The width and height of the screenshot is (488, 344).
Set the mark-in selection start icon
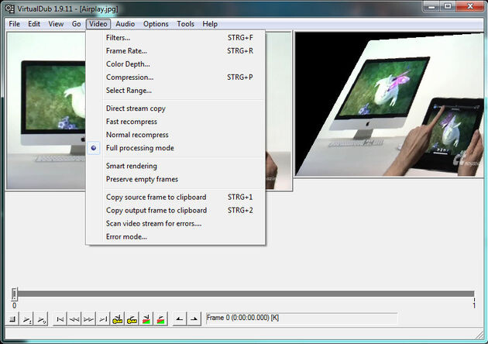click(x=179, y=318)
